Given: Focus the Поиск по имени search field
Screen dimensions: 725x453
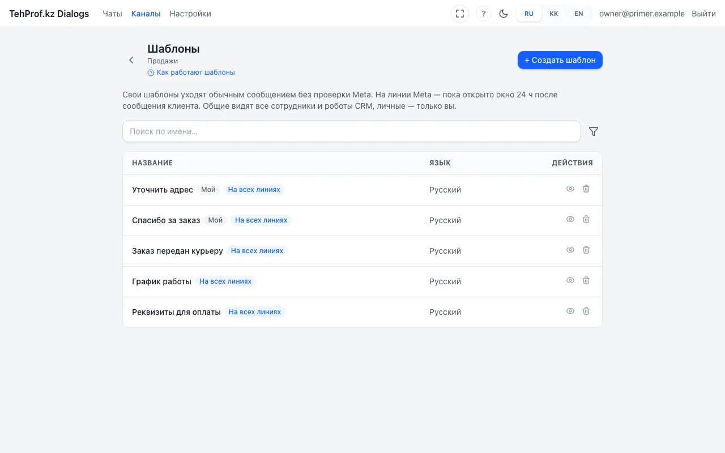Looking at the screenshot, I should [x=352, y=131].
